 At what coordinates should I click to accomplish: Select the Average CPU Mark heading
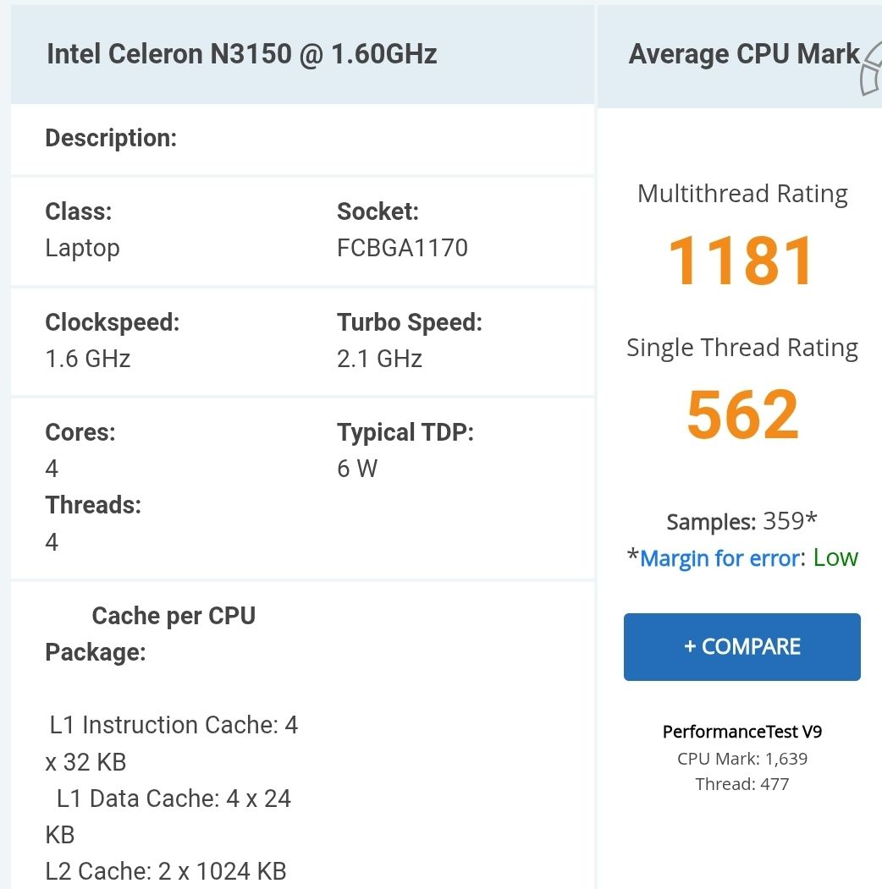click(x=744, y=55)
